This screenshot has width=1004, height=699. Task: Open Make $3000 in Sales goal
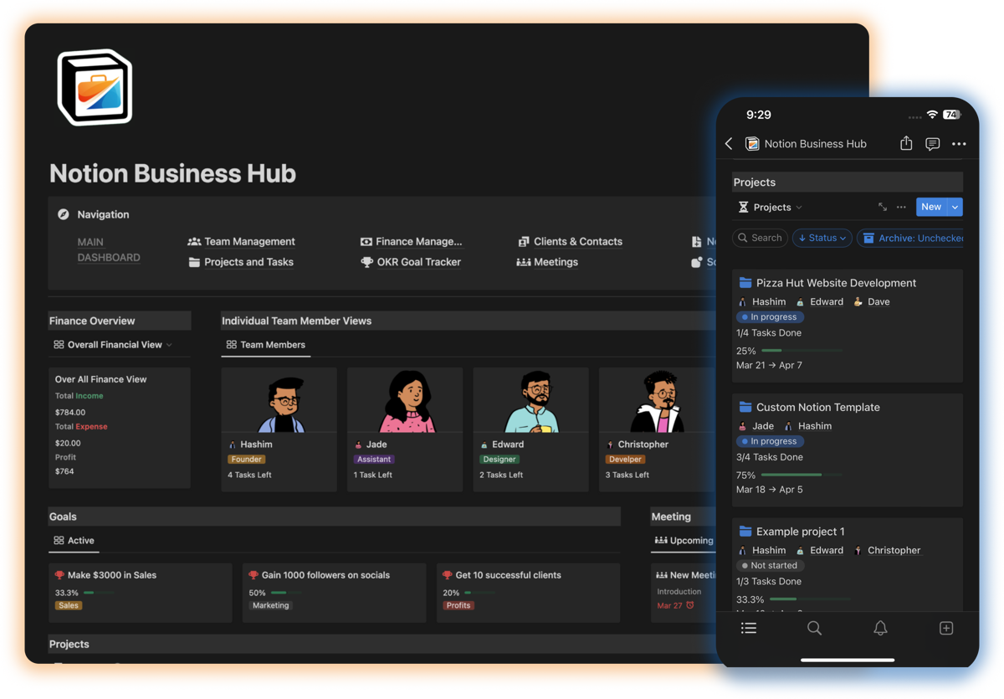[112, 575]
